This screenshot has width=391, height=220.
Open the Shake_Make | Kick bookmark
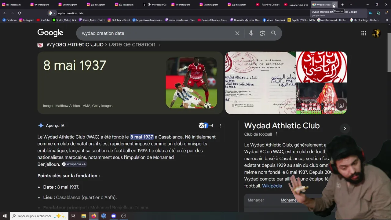pos(64,20)
